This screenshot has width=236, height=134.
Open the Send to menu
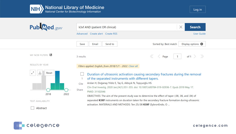[x=110, y=44]
